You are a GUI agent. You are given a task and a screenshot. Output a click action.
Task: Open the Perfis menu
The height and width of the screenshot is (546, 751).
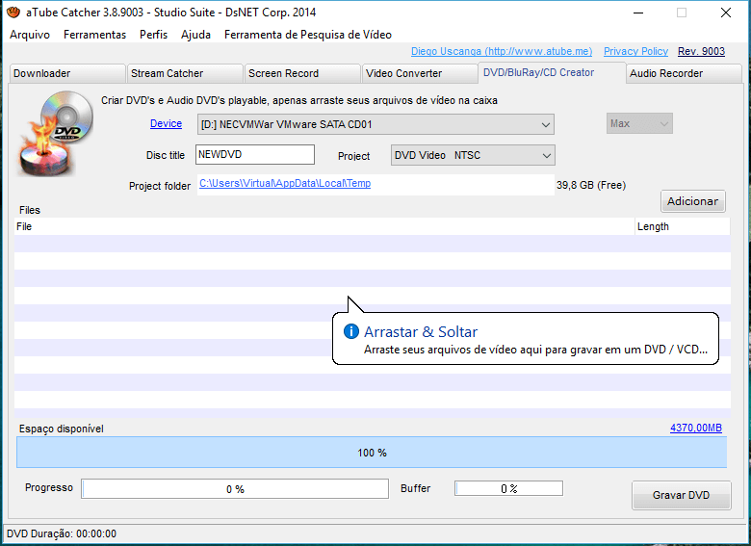[x=153, y=35]
